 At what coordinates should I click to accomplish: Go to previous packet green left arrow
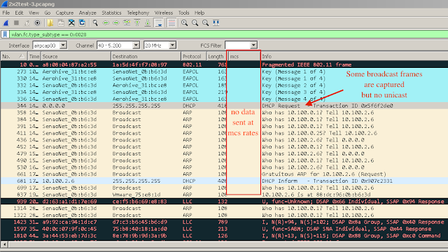pos(106,23)
